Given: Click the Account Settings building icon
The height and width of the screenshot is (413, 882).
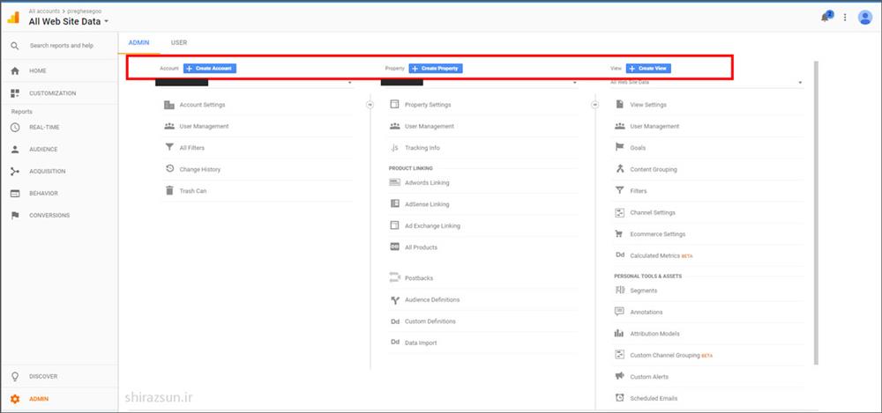Looking at the screenshot, I should 169,105.
